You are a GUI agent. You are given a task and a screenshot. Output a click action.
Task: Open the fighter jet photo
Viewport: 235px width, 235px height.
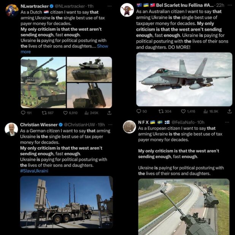[x=184, y=79]
